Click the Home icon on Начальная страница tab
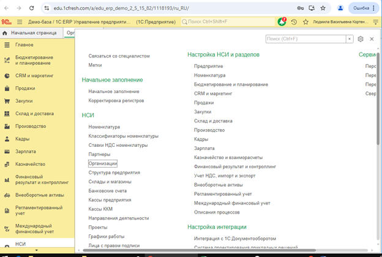This screenshot has width=382, height=257. click(x=5, y=33)
